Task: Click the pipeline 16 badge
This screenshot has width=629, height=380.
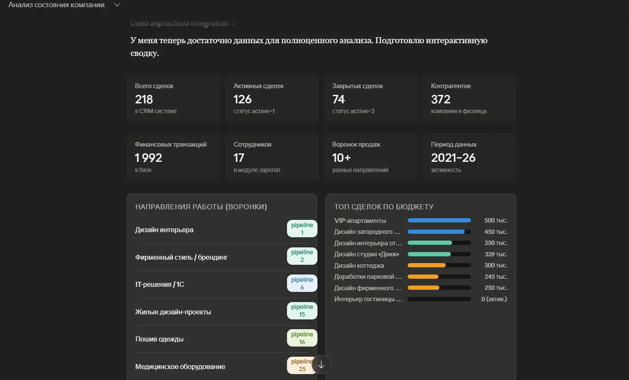Action: point(302,338)
